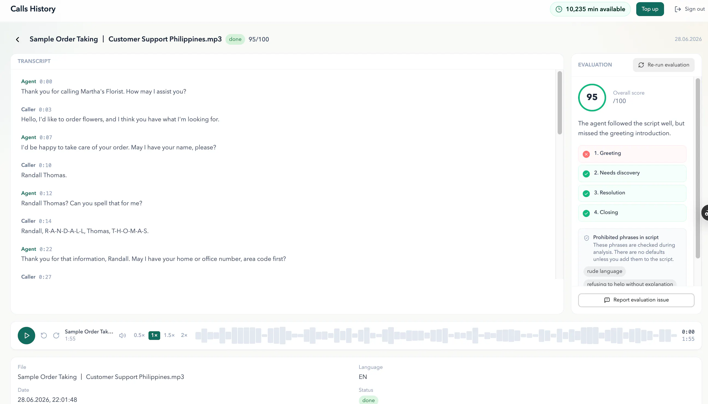
Task: Click the TRANSCRIPT panel heading
Action: pos(34,61)
